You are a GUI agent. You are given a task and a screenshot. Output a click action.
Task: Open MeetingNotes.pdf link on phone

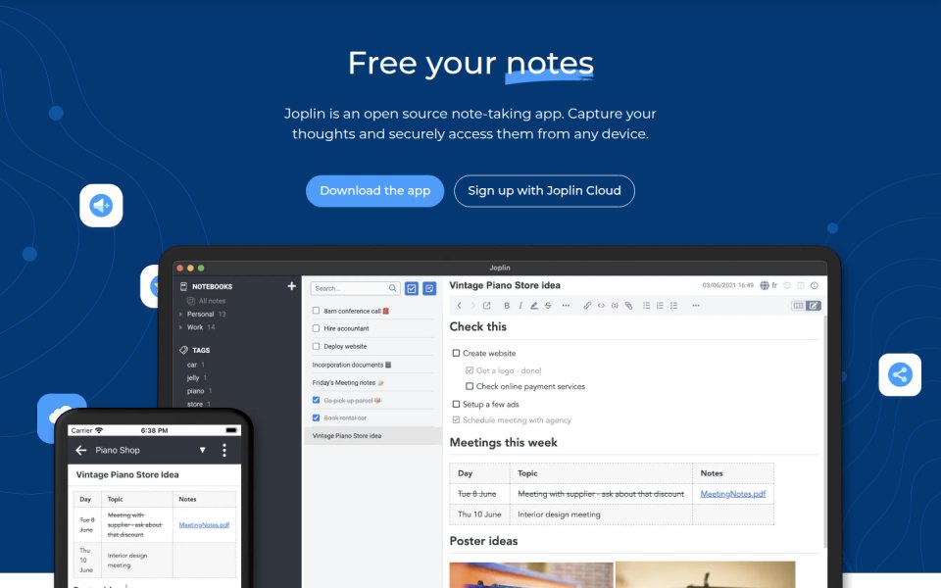[204, 524]
